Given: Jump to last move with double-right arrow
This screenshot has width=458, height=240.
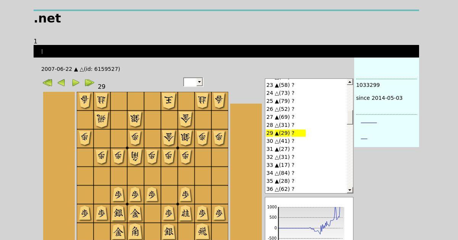Looking at the screenshot, I should pyautogui.click(x=89, y=83).
